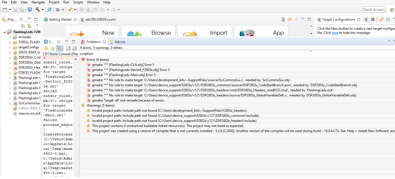Click the Quick Access search field
395x179 pixels.
click(373, 10)
